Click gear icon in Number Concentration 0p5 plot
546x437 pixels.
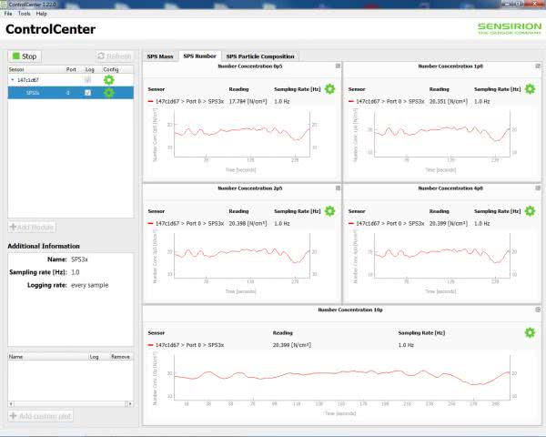coord(329,89)
